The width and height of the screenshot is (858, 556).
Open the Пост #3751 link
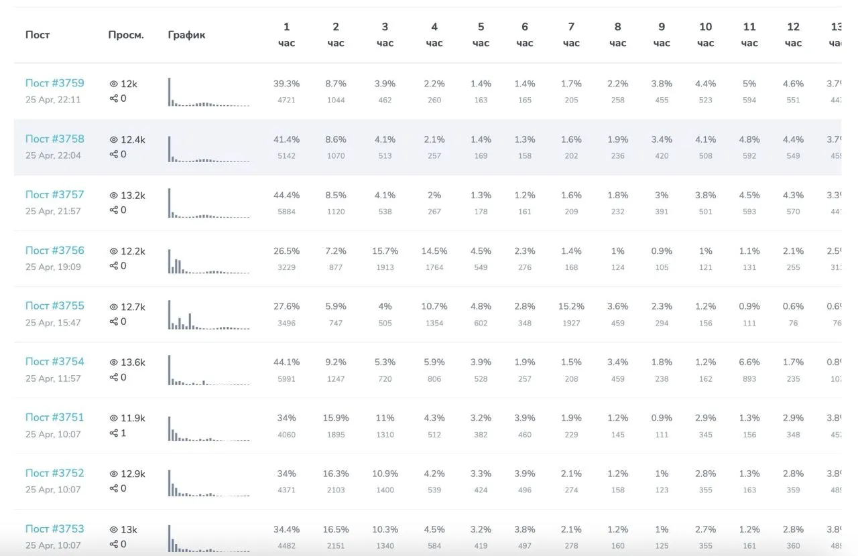pos(55,417)
